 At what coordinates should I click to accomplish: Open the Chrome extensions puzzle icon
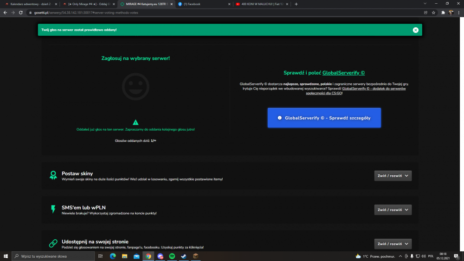click(x=443, y=13)
